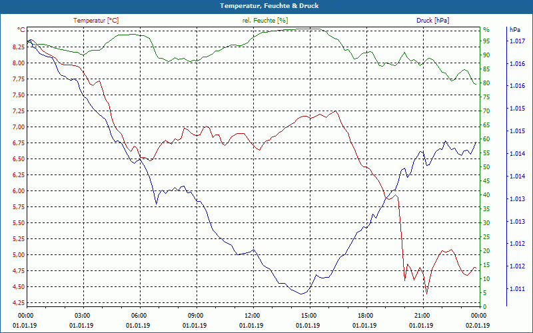The height and width of the screenshot is (333, 533).
Task: Click temperature axis value 6,50
Action: coord(19,159)
